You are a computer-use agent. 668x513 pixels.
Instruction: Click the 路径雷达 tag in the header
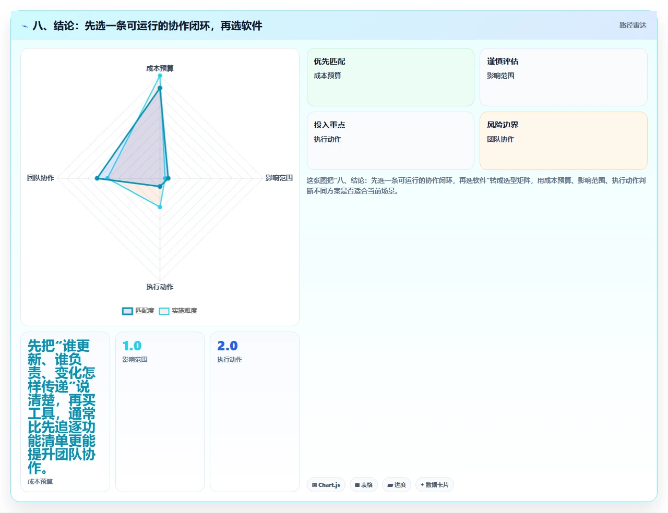point(633,25)
